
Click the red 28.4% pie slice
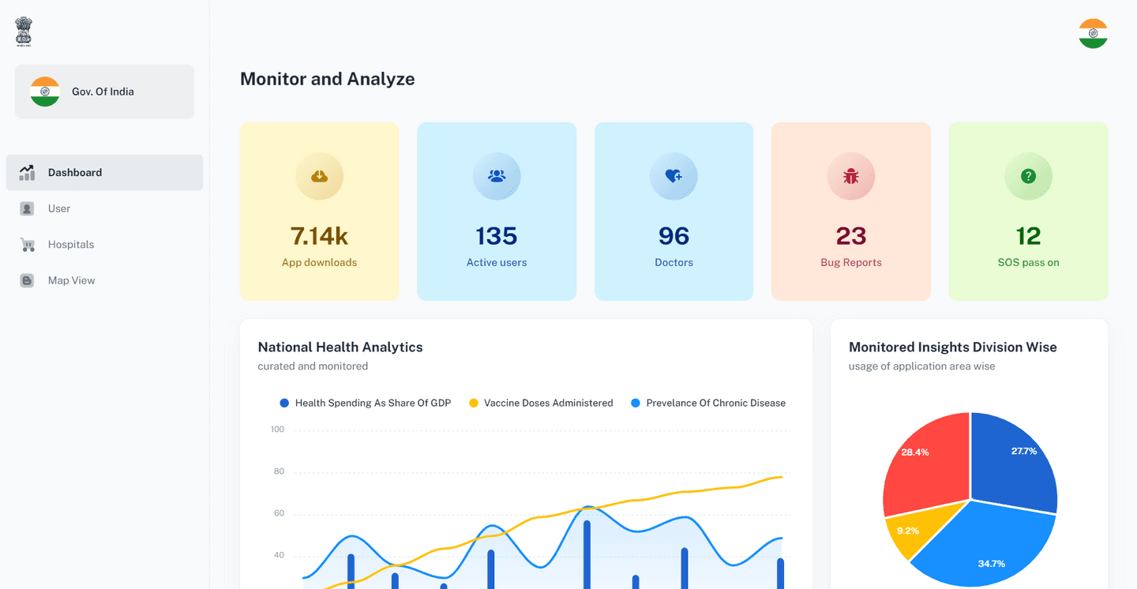(x=928, y=466)
